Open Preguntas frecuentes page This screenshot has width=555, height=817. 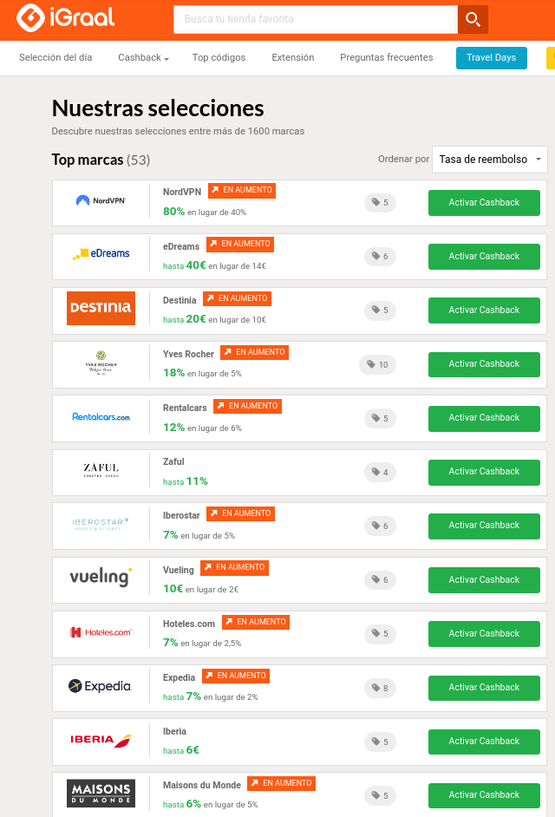tap(386, 58)
